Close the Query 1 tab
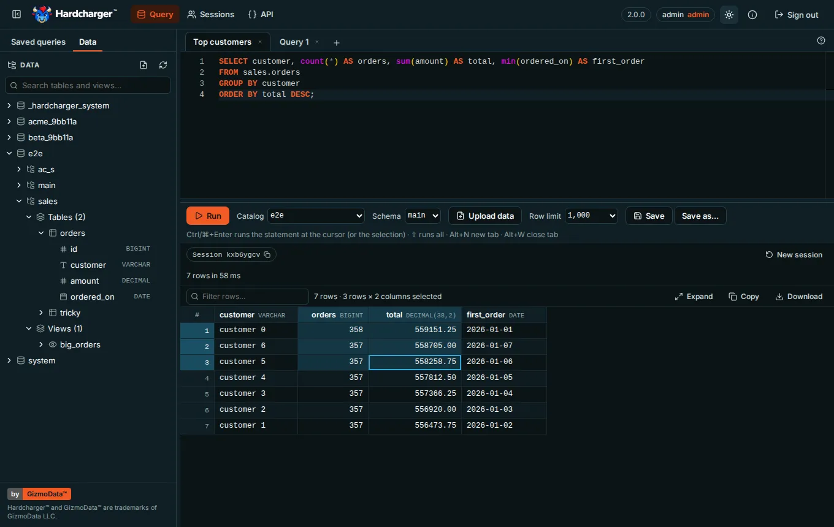 pos(317,42)
